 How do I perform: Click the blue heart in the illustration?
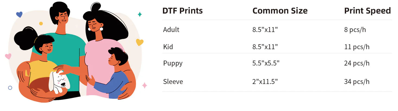pos(19,14)
